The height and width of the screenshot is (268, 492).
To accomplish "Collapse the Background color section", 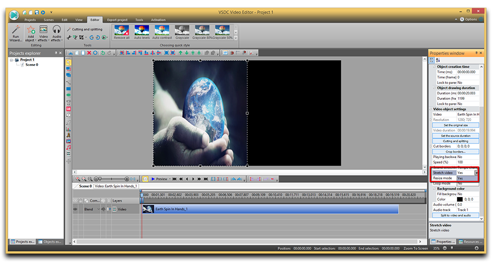I will pyautogui.click(x=435, y=189).
